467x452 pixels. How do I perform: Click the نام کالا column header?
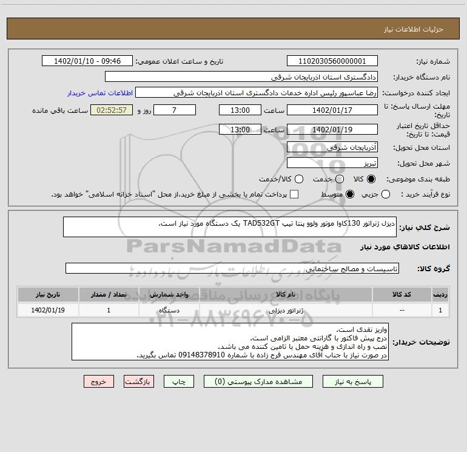286,294
